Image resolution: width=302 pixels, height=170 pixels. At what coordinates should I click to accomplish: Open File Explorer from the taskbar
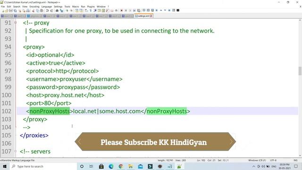(x=131, y=166)
